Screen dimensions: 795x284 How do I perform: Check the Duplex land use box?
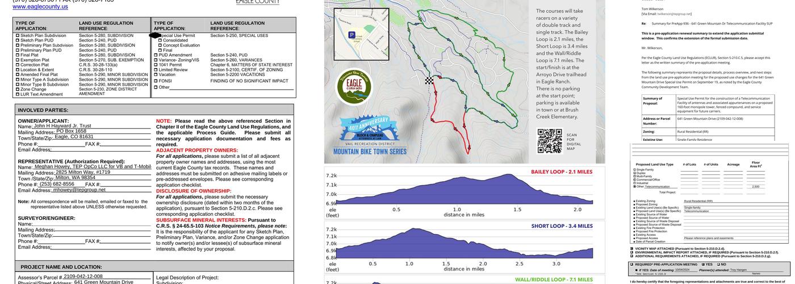[635, 173]
